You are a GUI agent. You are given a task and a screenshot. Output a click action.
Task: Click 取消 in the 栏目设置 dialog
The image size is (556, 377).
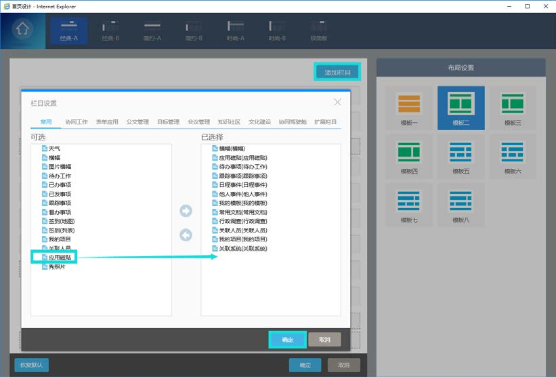(324, 339)
